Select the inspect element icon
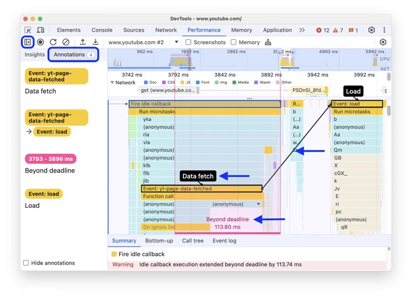This screenshot has width=412, height=298. 28,30
